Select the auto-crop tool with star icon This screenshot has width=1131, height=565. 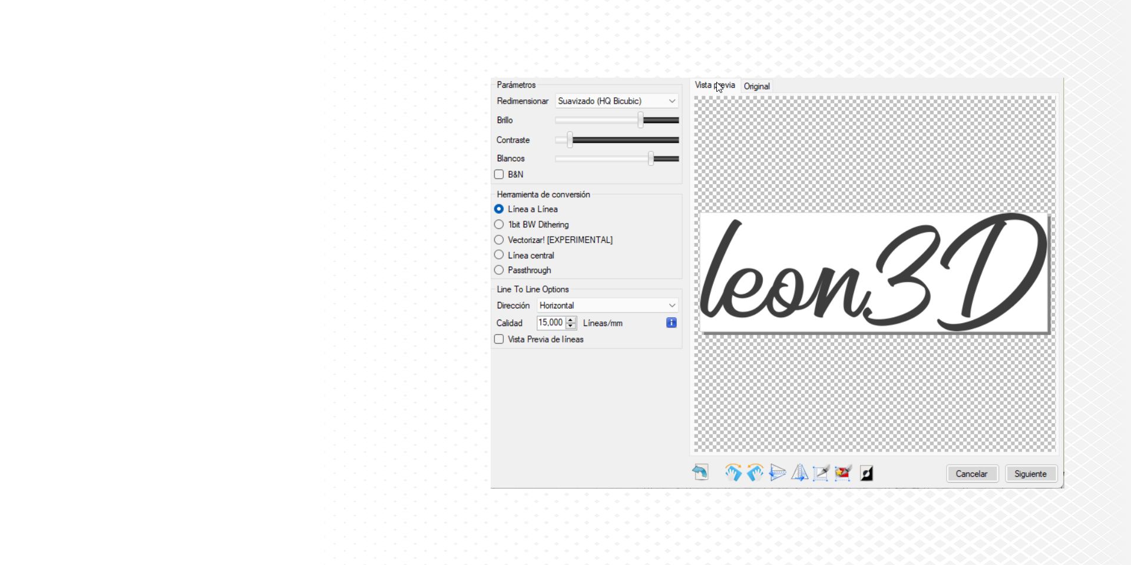coord(844,473)
